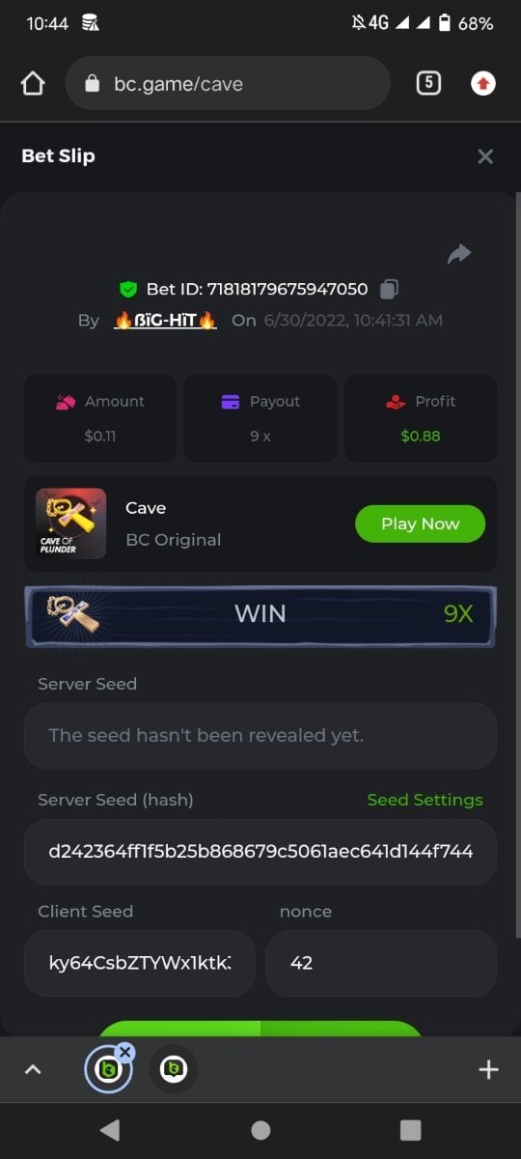Screen dimensions: 521x1159
Task: Switch to the second BC.Game tab
Action: [x=174, y=1069]
